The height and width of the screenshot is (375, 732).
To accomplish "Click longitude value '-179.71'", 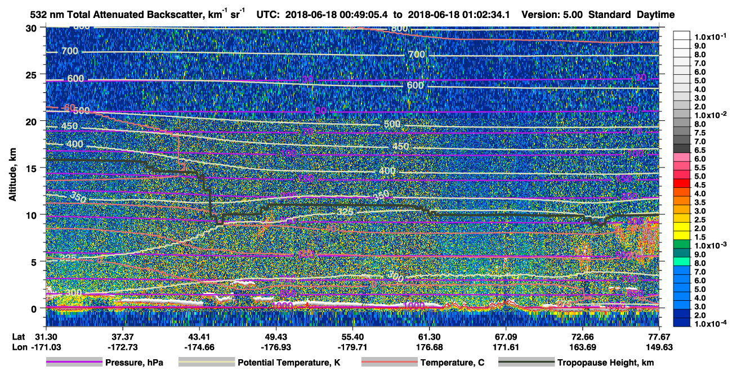I will point(352,347).
